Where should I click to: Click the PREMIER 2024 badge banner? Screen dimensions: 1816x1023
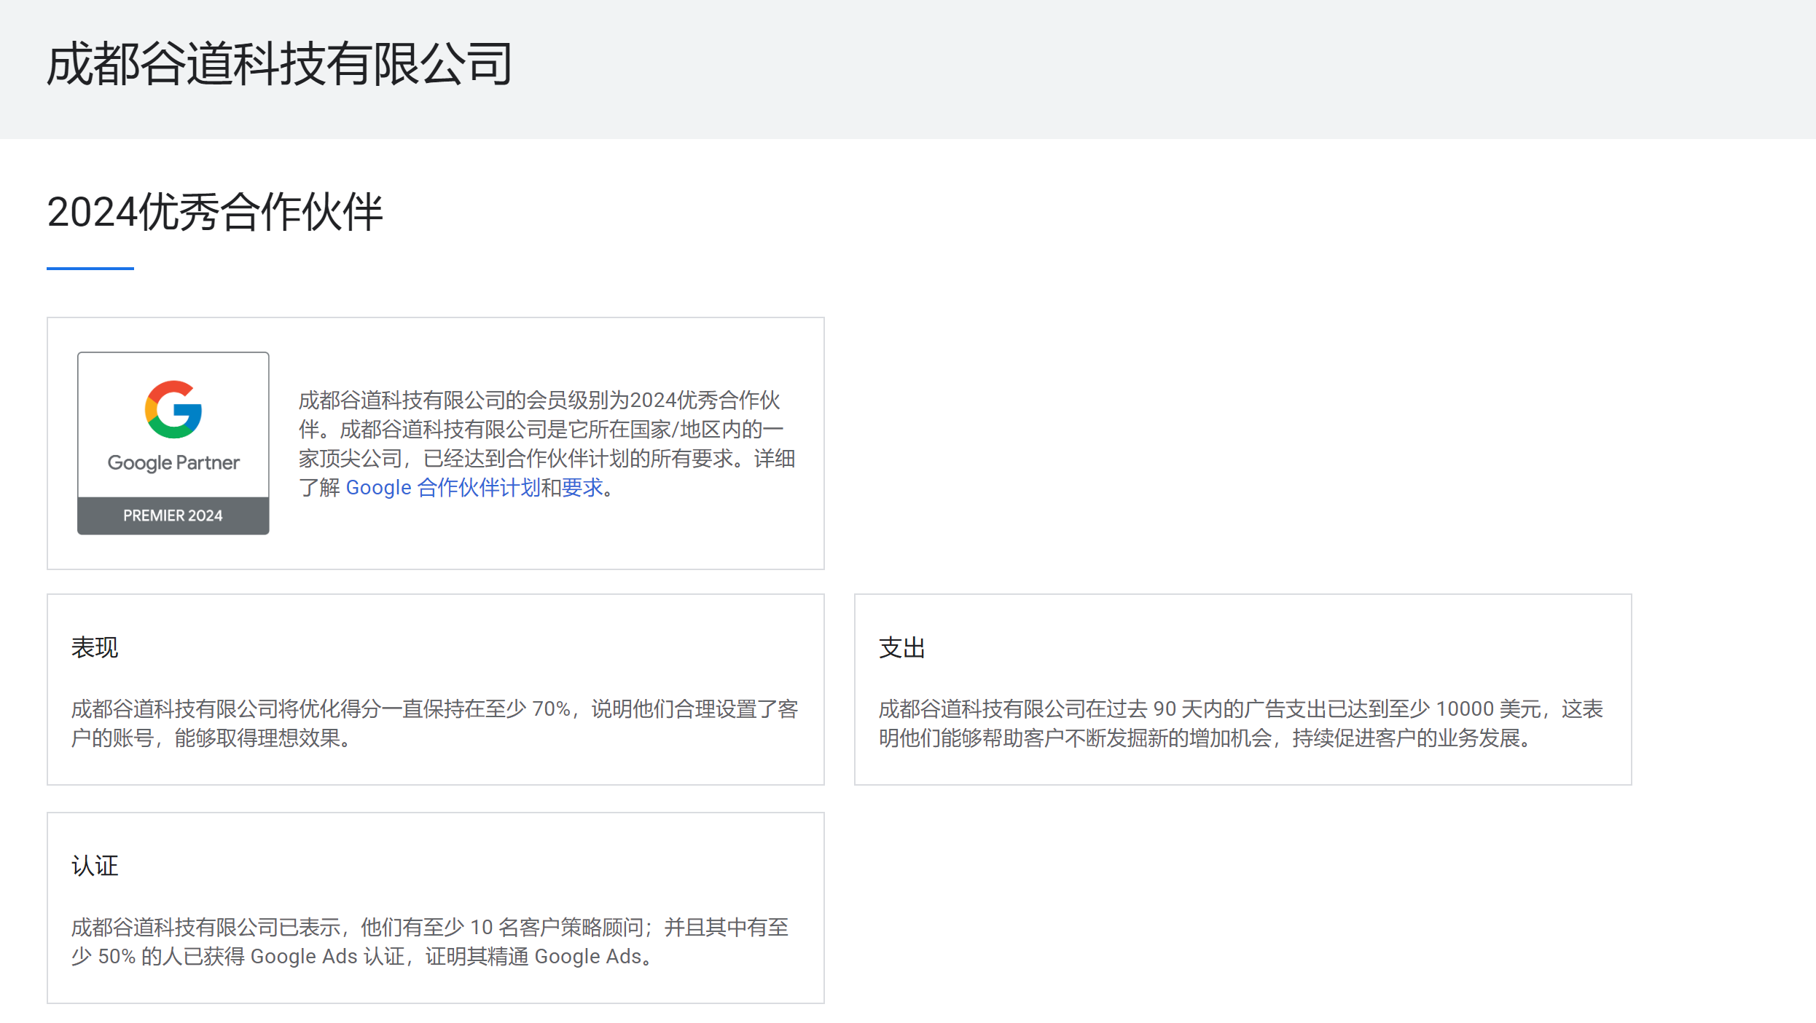point(173,516)
